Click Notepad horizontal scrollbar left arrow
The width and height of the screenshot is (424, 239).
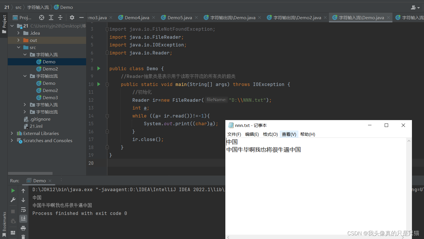[228, 237]
